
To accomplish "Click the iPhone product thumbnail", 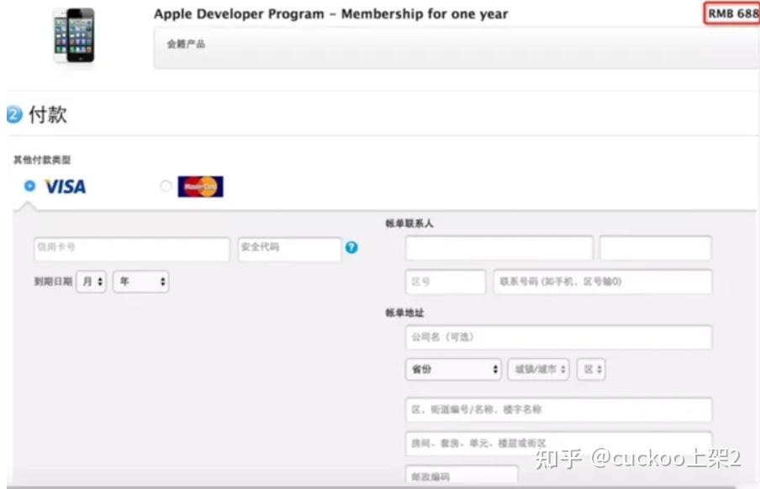I will tap(74, 35).
